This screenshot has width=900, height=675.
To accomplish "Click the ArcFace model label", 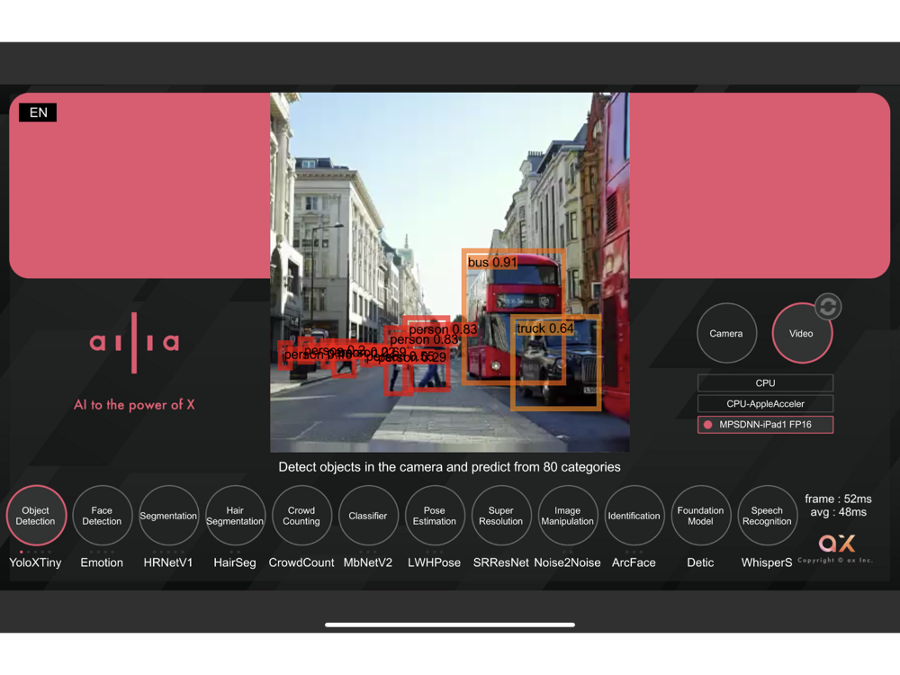I will (x=634, y=562).
